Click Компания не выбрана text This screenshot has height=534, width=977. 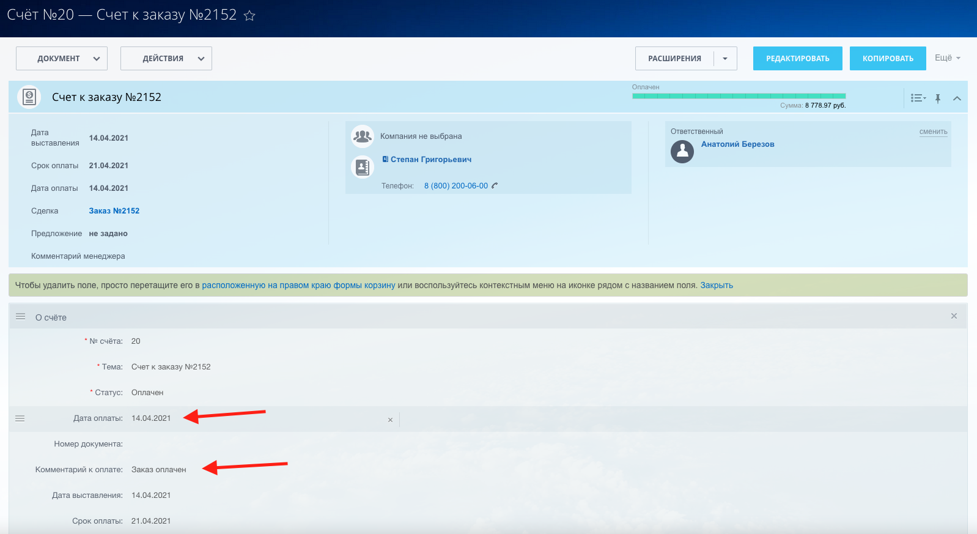pyautogui.click(x=421, y=136)
